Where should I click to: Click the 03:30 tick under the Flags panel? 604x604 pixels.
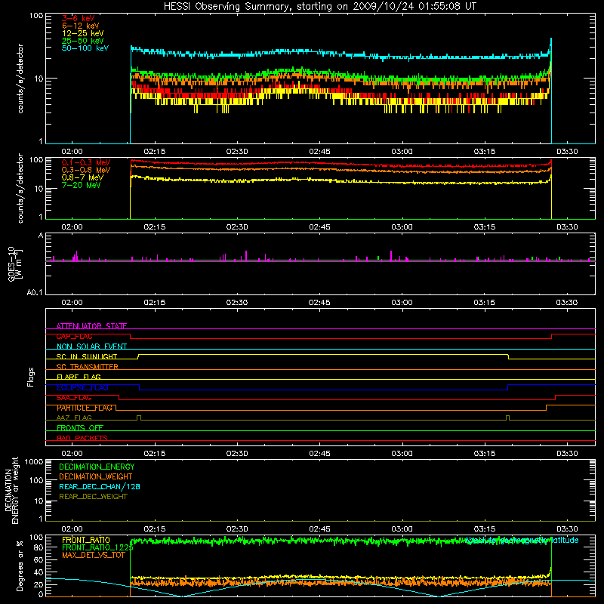567,454
